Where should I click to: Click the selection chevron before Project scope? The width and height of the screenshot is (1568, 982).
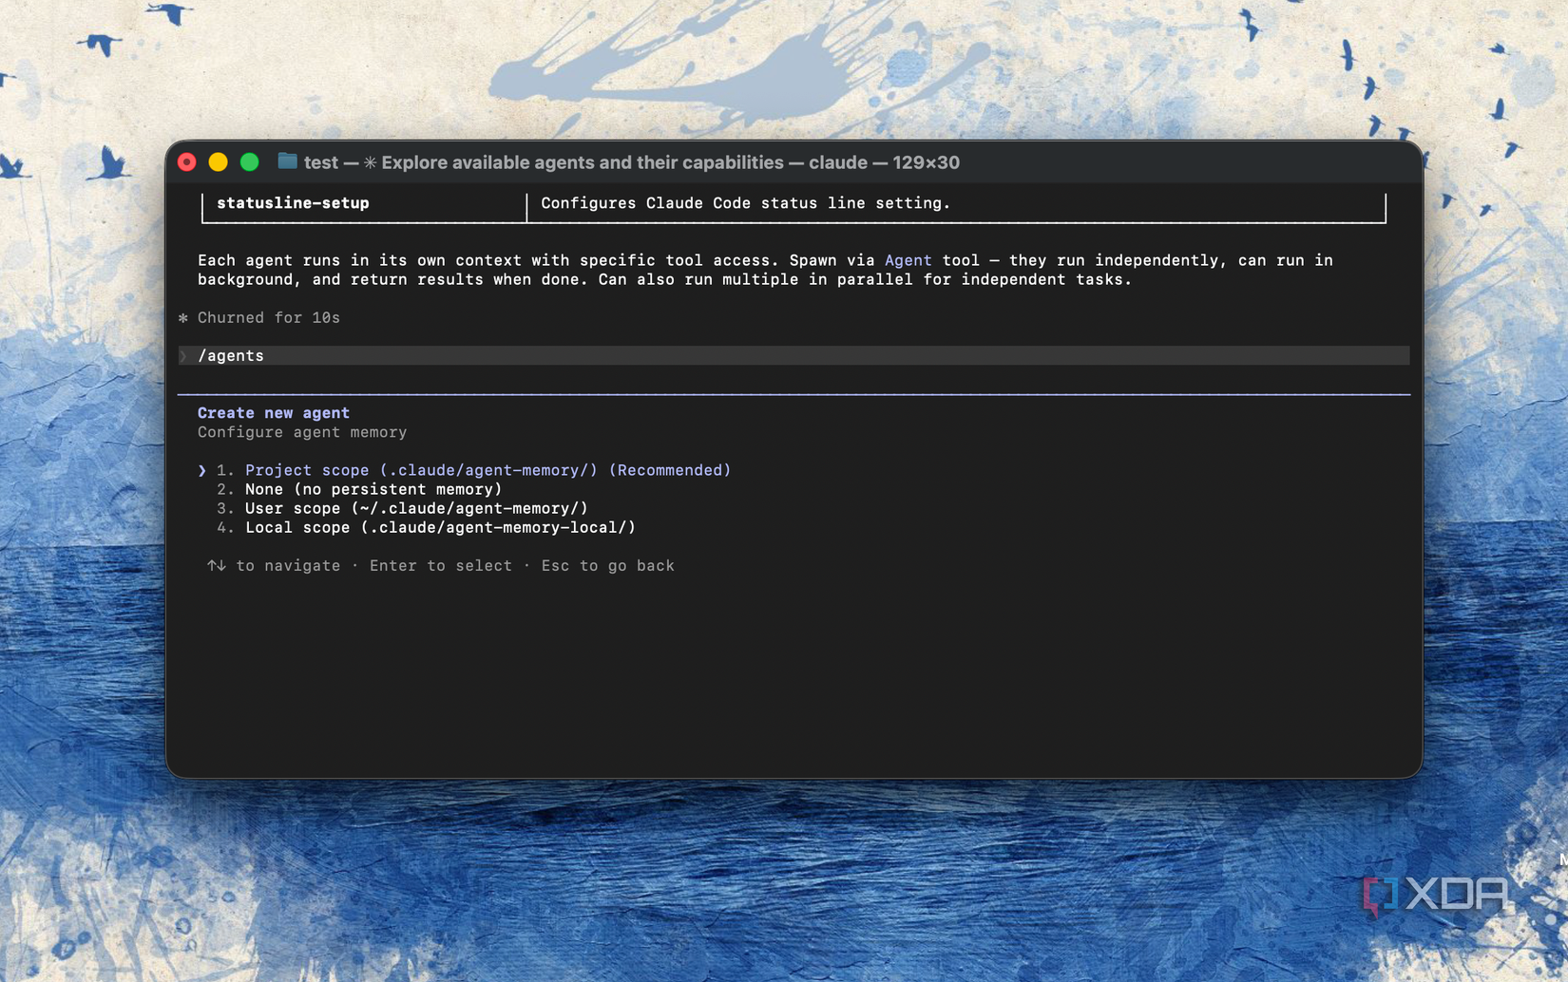coord(201,470)
